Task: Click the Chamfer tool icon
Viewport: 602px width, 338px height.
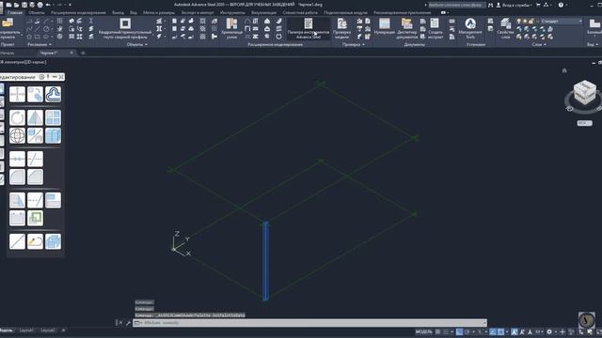Action: (x=36, y=177)
